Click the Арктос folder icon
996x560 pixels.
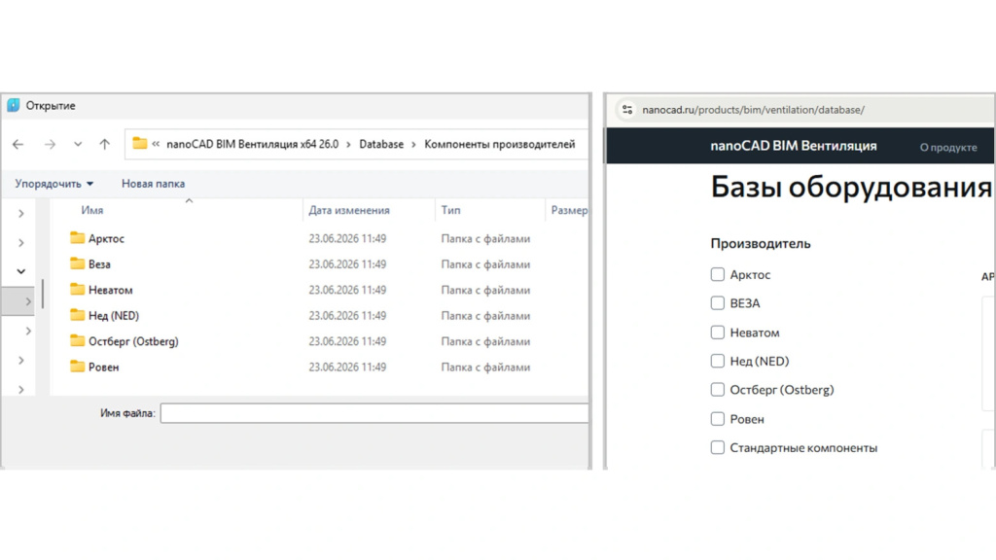tap(78, 238)
